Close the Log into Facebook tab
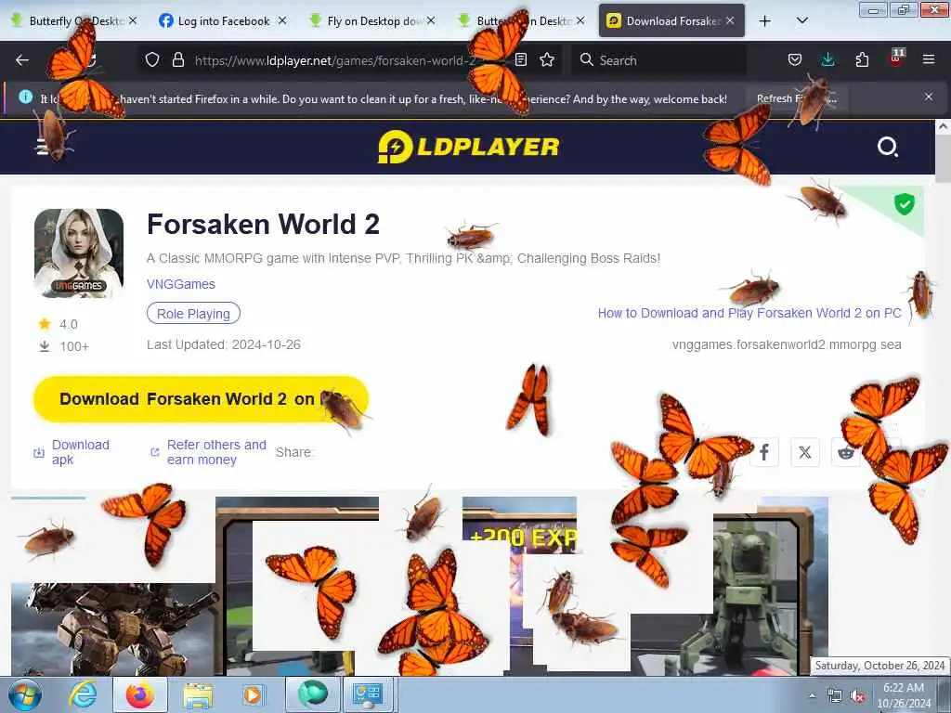Viewport: 951px width, 713px height. (282, 20)
